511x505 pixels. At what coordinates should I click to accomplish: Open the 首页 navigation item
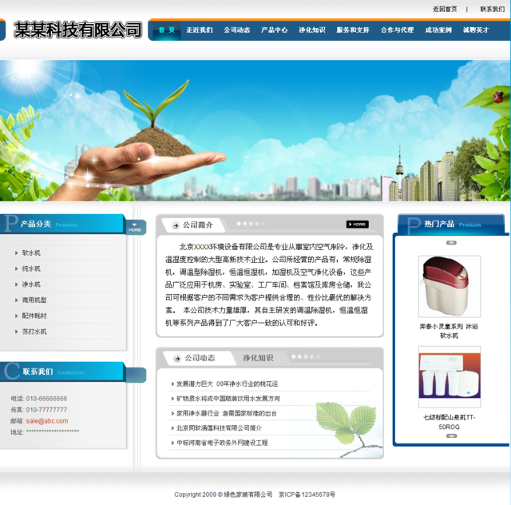pos(166,30)
